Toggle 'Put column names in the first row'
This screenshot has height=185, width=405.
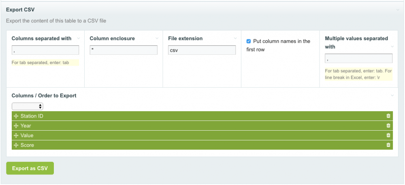(x=249, y=41)
